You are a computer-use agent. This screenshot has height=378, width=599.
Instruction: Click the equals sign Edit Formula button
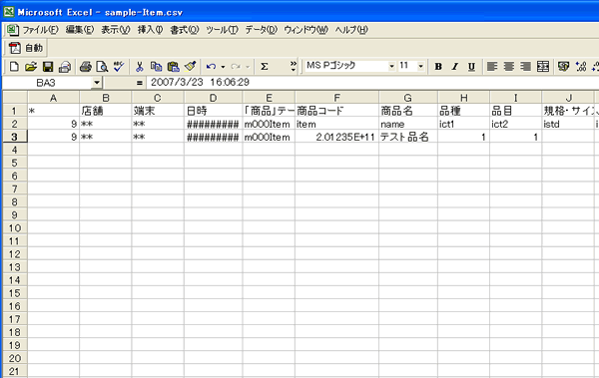click(x=139, y=83)
